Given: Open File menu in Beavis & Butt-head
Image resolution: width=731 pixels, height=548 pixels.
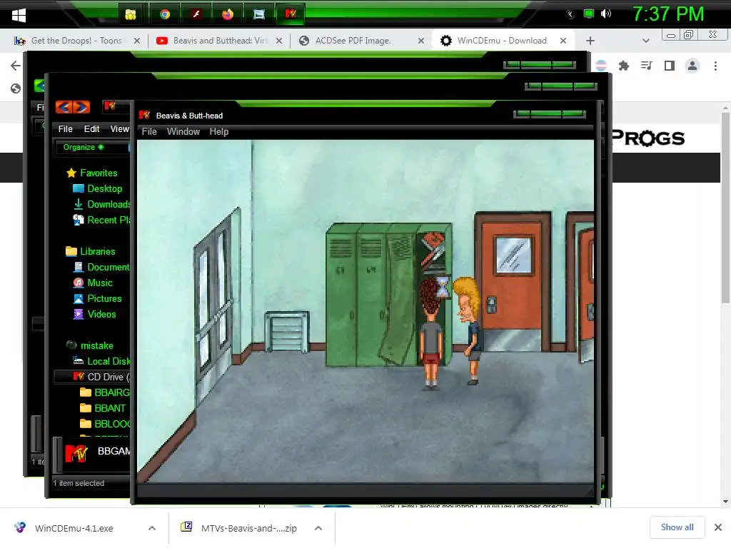Looking at the screenshot, I should click(149, 131).
